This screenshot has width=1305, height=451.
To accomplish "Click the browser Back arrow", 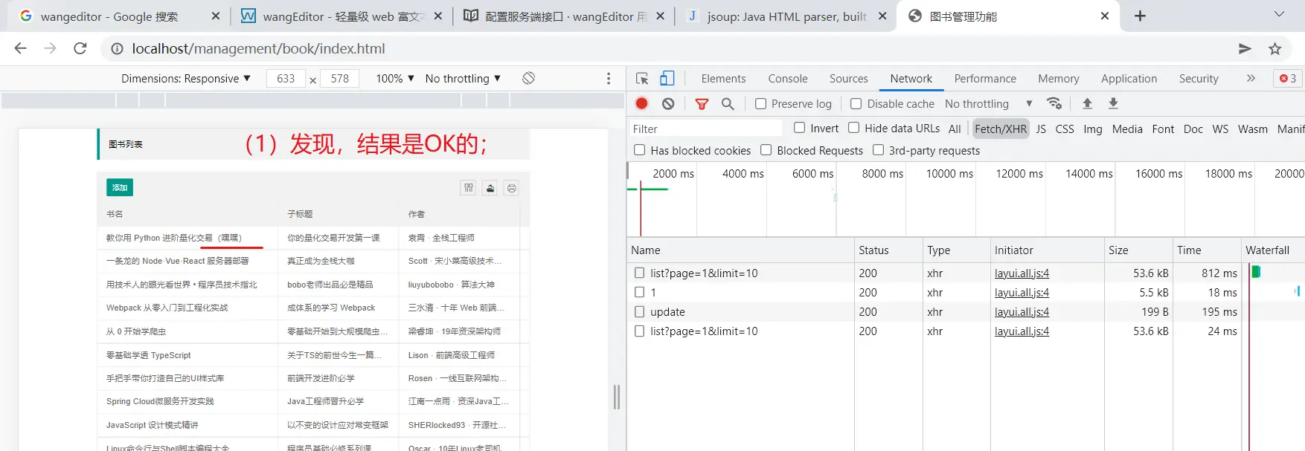I will point(20,48).
